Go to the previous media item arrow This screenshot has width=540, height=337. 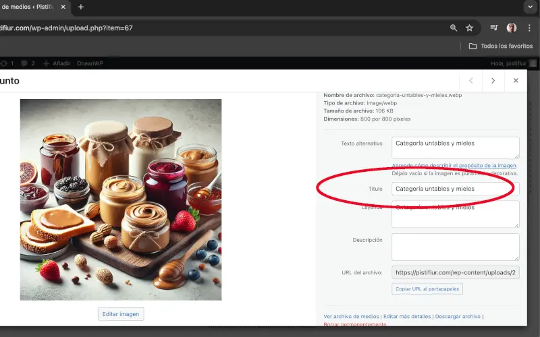point(470,81)
